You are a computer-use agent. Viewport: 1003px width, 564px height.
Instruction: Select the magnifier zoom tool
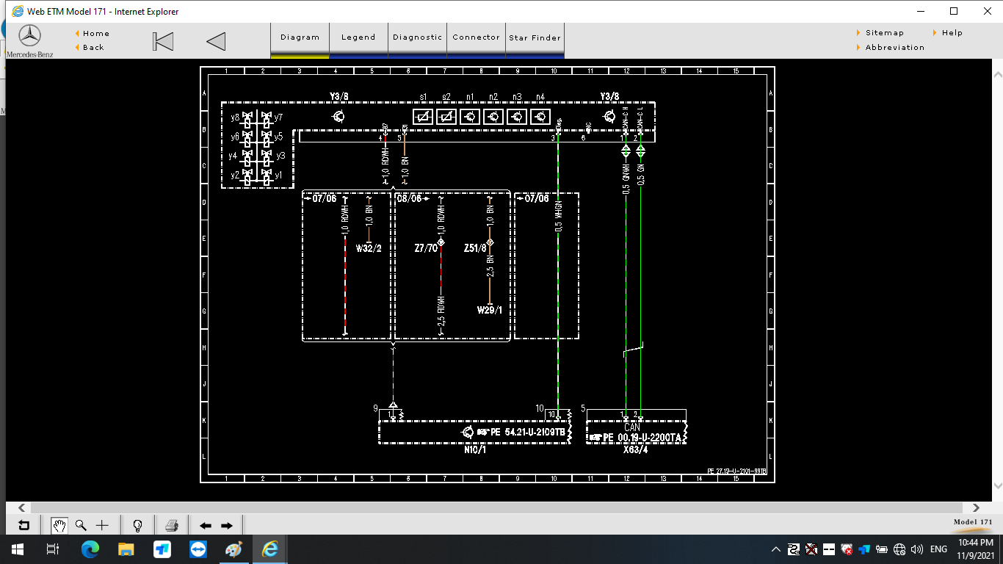(81, 525)
